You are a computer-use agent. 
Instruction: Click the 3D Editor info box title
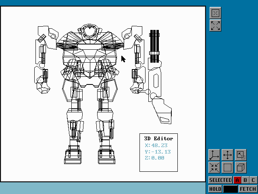coord(158,139)
